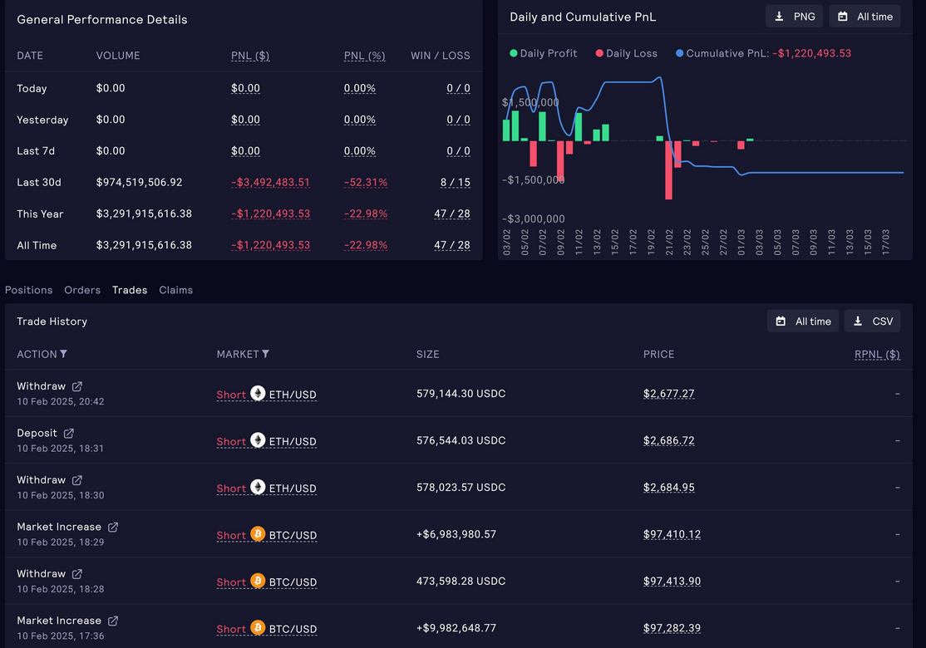Open the chart's All time range dropdown

point(864,17)
